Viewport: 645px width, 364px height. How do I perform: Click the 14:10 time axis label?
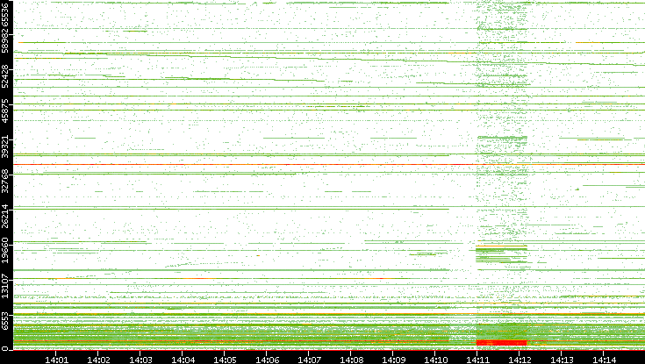coord(435,358)
